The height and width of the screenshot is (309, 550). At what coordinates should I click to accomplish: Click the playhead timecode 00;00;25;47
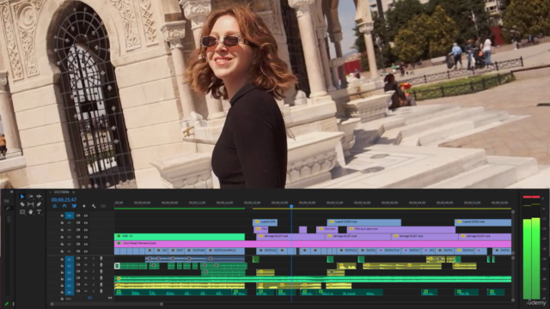tap(64, 200)
